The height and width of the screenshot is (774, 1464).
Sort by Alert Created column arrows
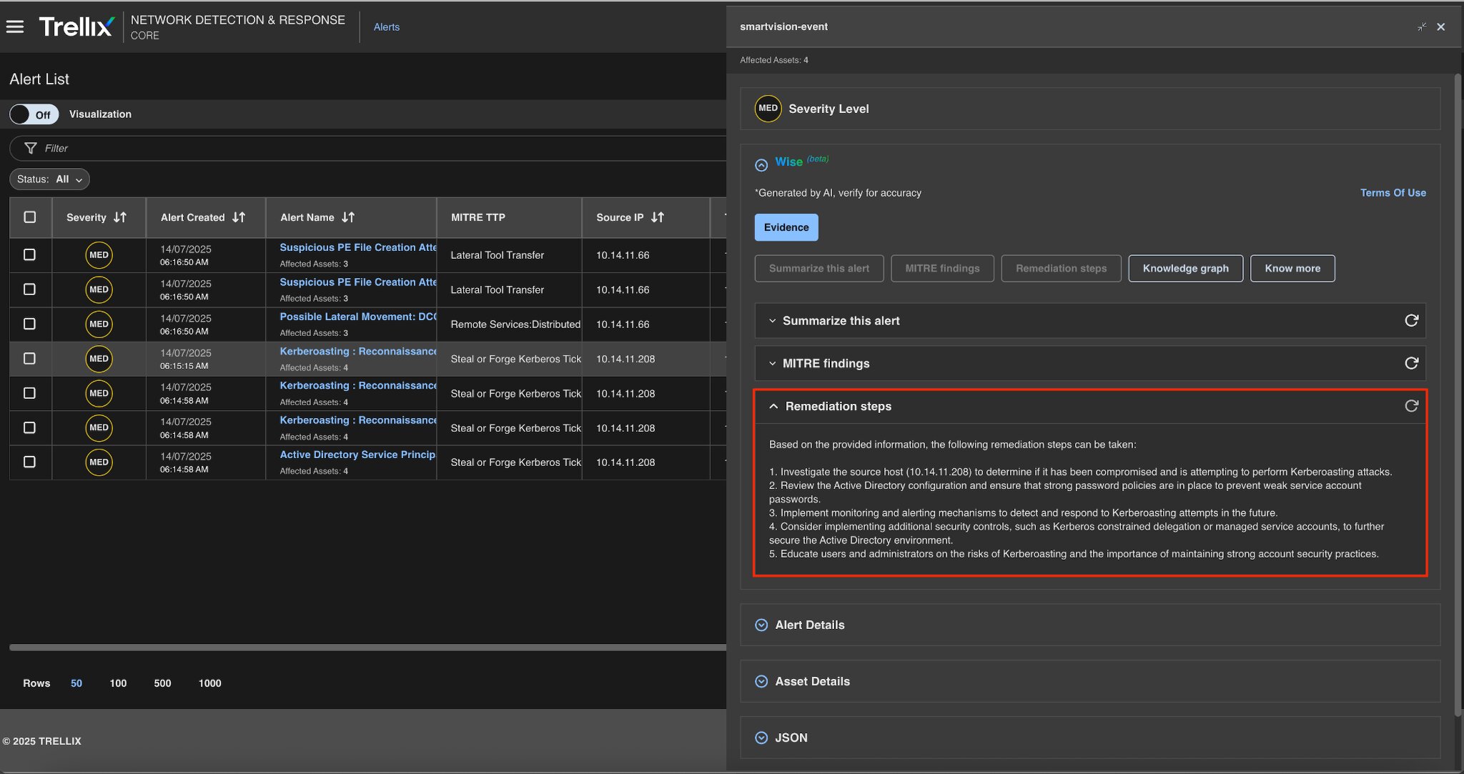point(239,217)
